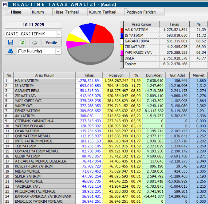
Task: Select BANK-OF-AMERICA YATIRIM BANK row
Action: (x=105, y=196)
